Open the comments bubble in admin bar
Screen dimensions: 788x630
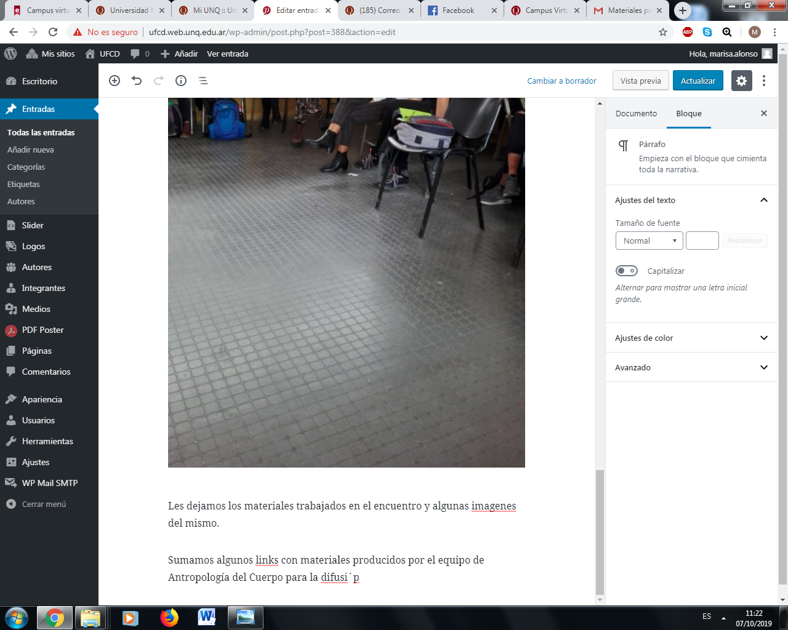point(140,54)
